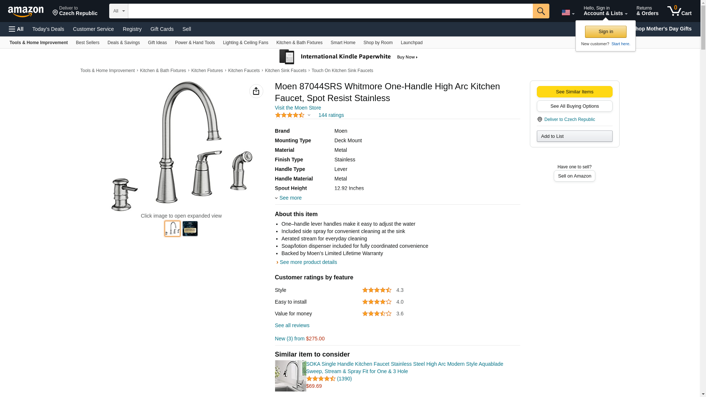The height and width of the screenshot is (397, 706).
Task: Click the share icon on product image
Action: tap(256, 91)
